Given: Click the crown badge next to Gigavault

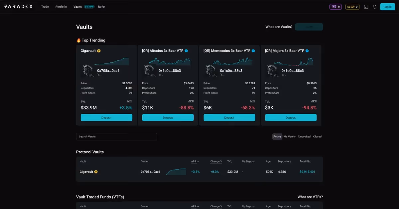Looking at the screenshot, I should coord(99,50).
